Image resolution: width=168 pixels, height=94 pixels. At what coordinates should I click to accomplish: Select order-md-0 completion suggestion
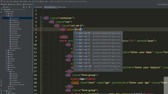point(98,33)
